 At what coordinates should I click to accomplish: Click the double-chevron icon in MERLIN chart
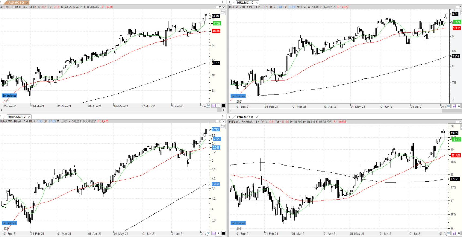click(x=448, y=106)
